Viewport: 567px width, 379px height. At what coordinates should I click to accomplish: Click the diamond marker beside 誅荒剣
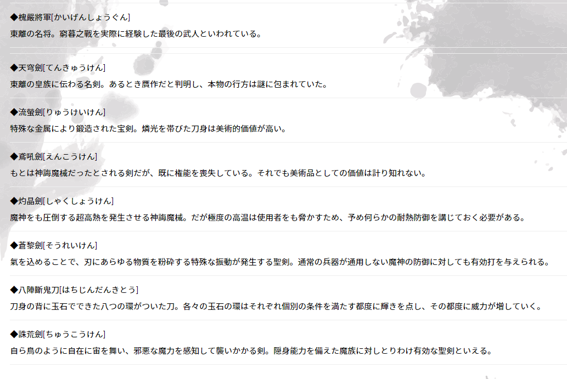(x=14, y=334)
